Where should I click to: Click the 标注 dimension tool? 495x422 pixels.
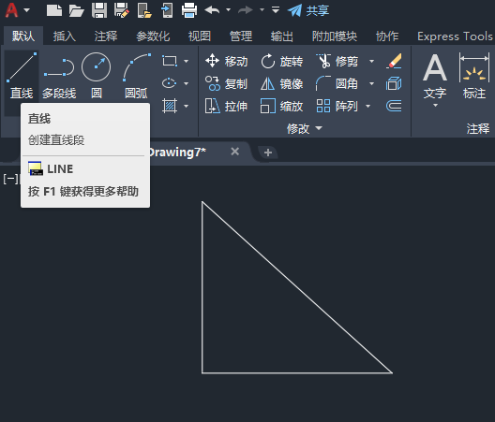click(x=474, y=77)
